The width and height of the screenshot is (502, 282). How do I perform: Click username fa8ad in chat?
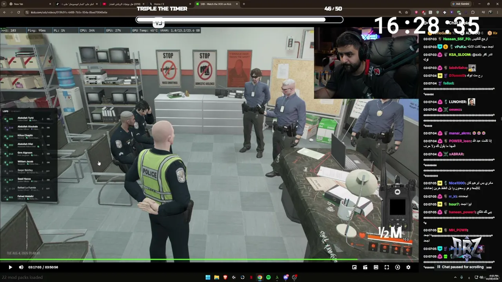(448, 83)
